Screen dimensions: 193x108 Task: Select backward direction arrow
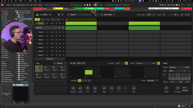click(83, 81)
